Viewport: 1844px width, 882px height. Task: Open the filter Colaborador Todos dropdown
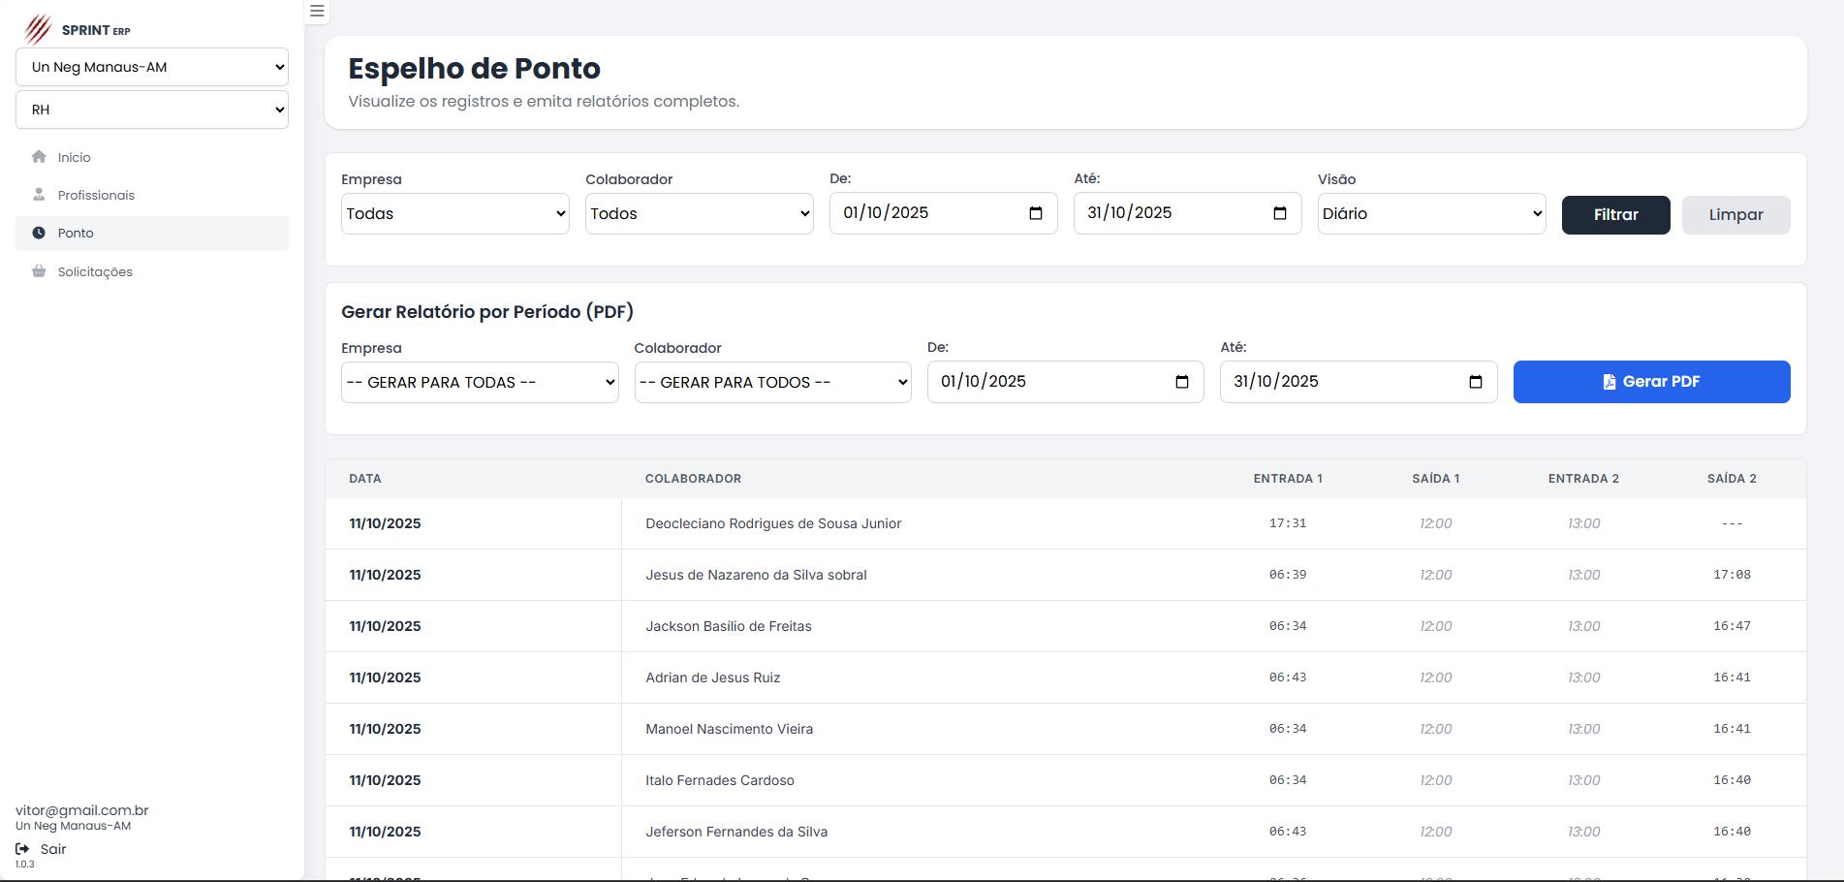tap(699, 214)
